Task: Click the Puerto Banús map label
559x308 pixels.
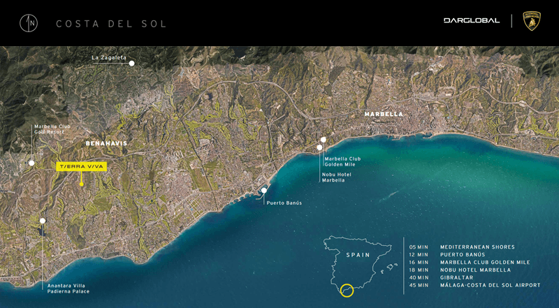Action: click(x=284, y=203)
